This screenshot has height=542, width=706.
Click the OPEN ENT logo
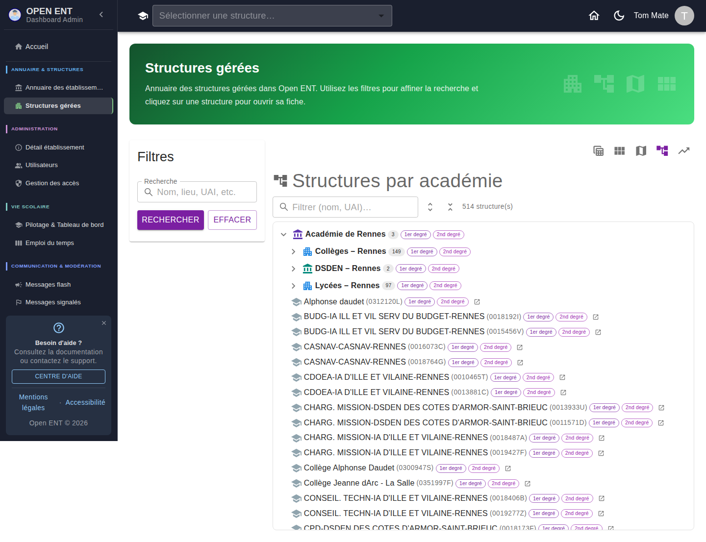15,15
